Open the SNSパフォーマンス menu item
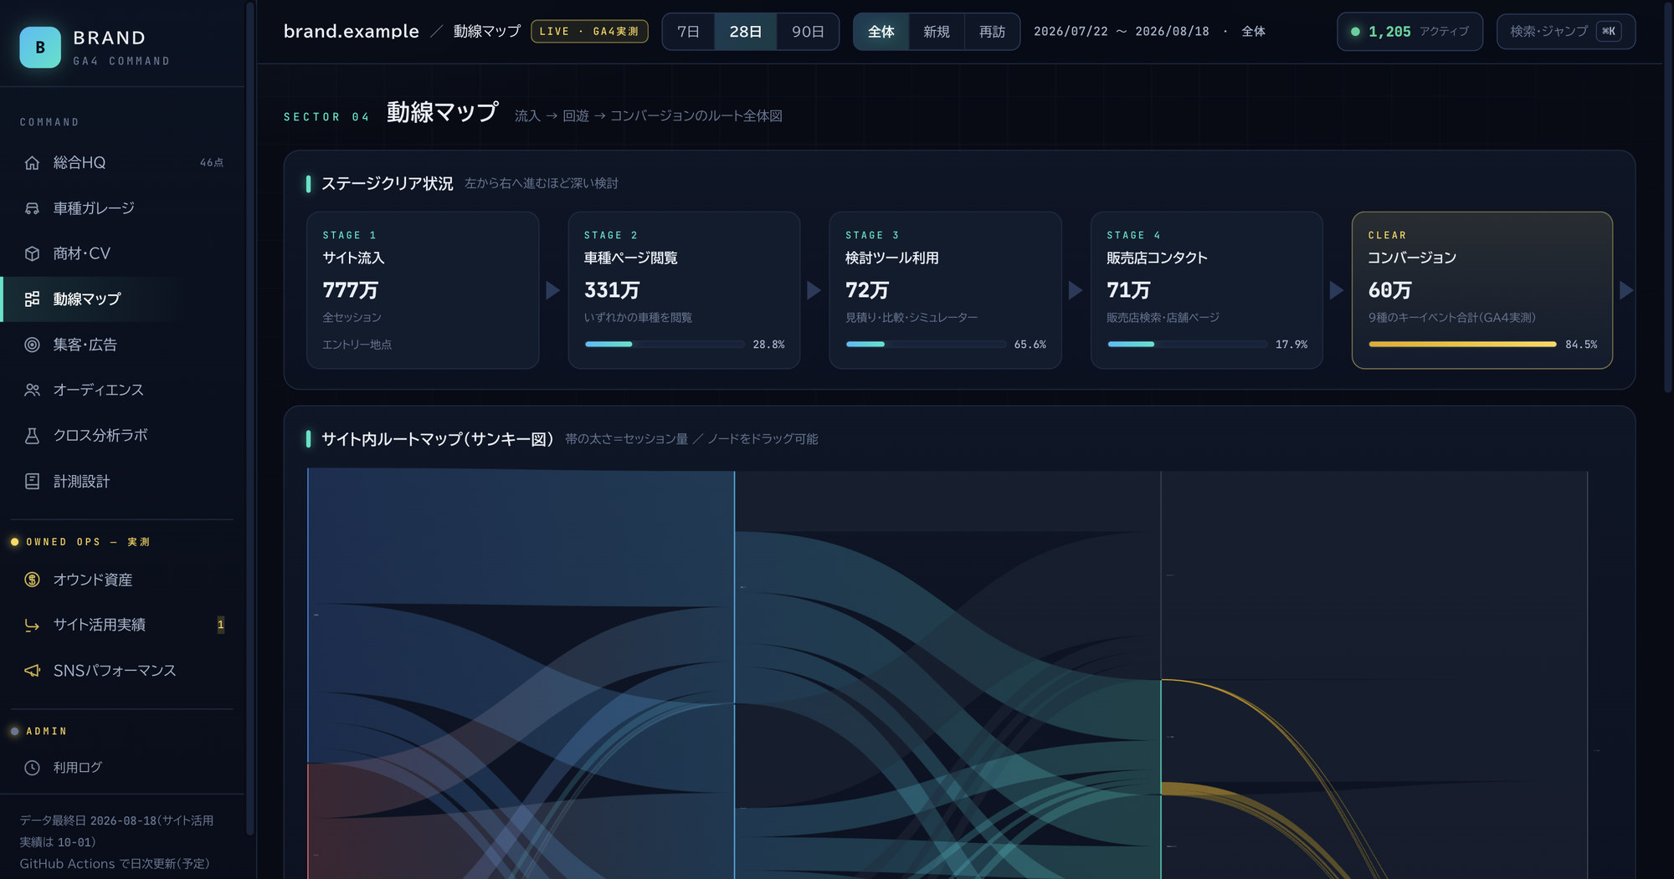The image size is (1674, 879). [x=122, y=671]
